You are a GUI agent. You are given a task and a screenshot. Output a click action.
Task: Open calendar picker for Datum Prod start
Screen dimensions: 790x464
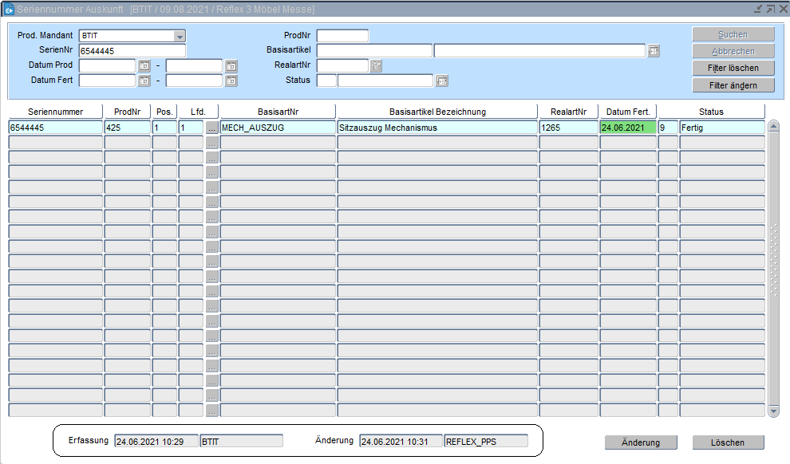pyautogui.click(x=144, y=66)
